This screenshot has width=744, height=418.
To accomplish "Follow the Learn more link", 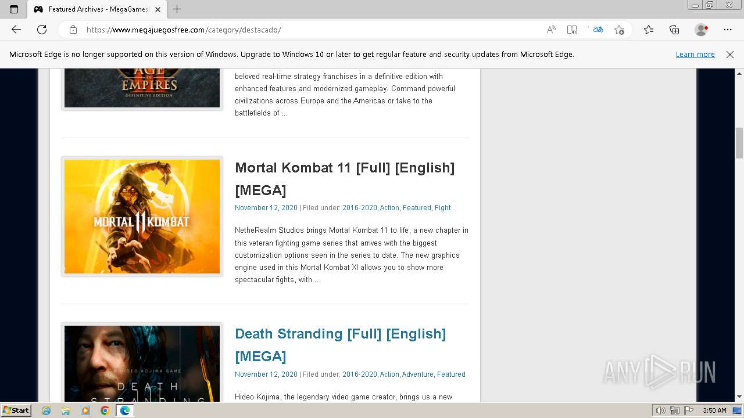I will click(x=695, y=55).
